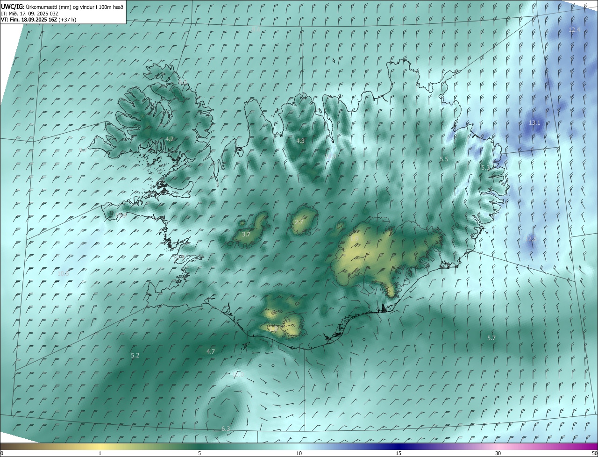Click the 5.2 value label on the map
Screen dimensions: 598x457
(135, 355)
